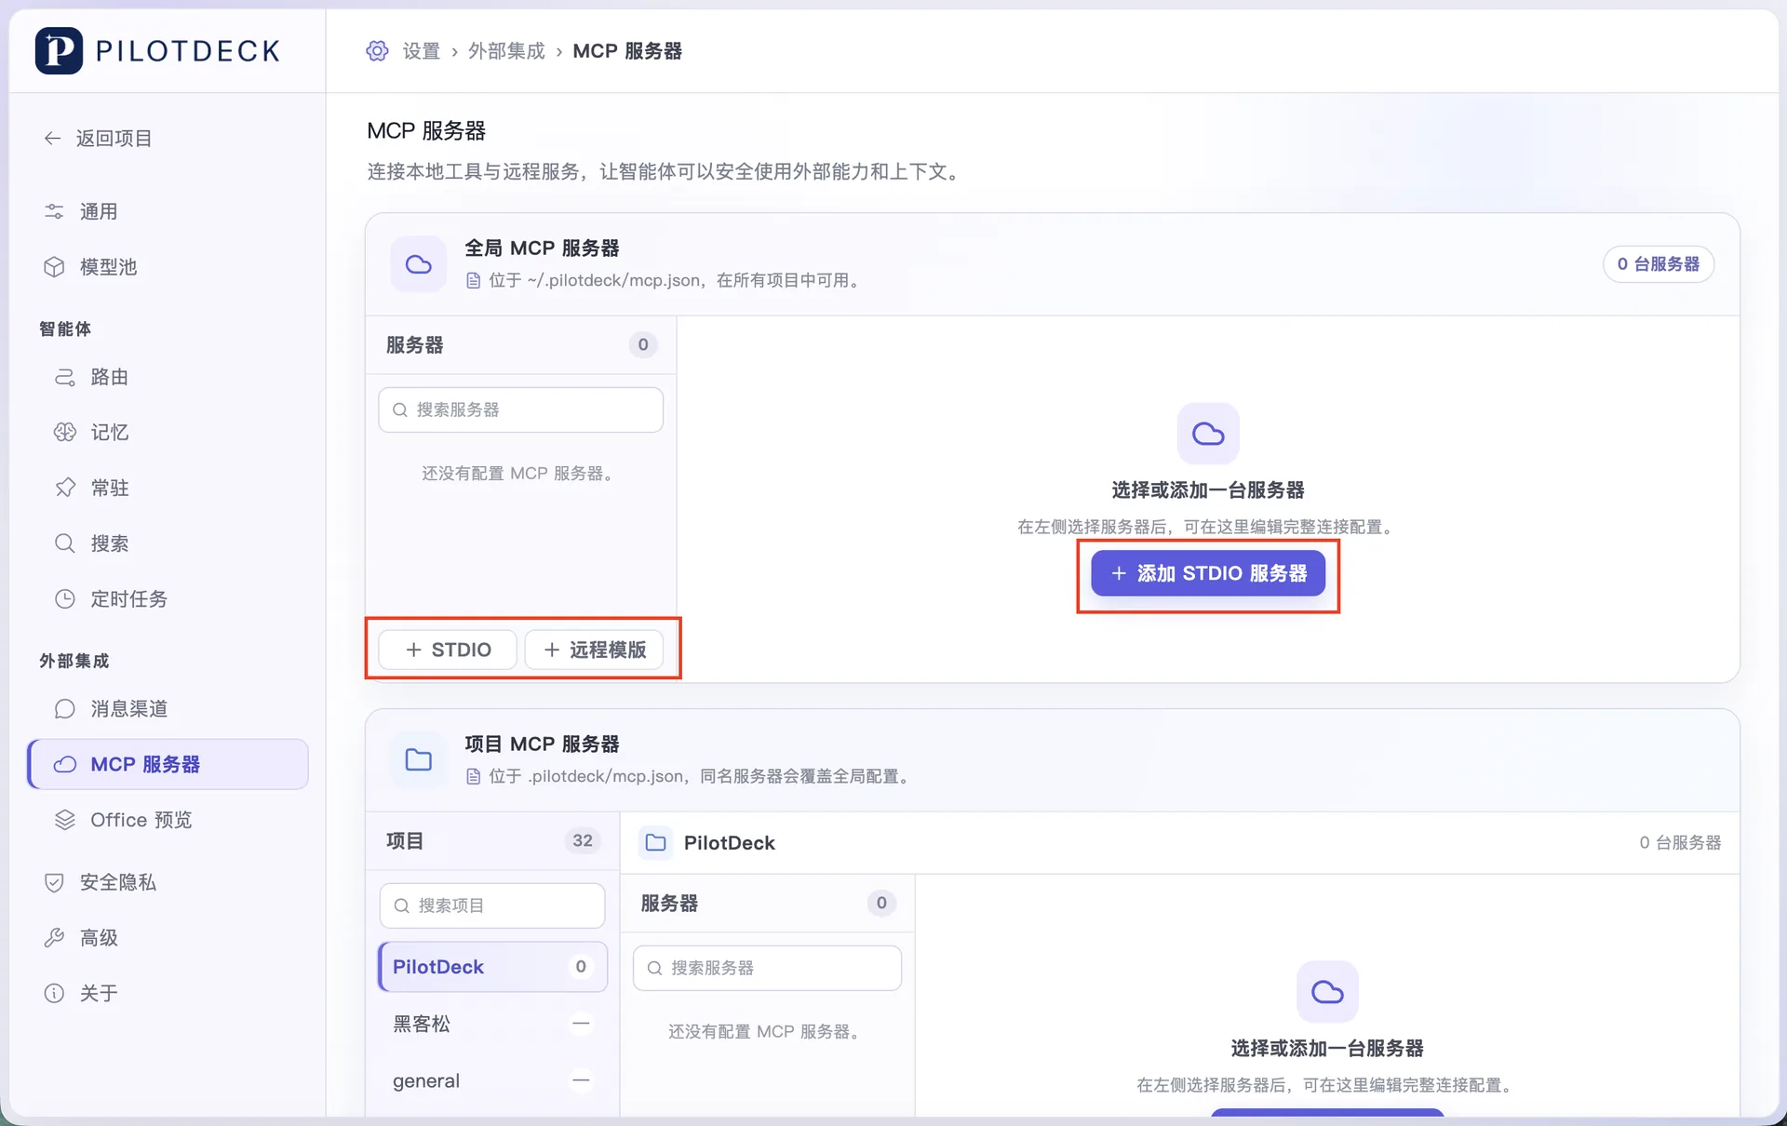Click the 项目 MCP 服务器 folder icon
The width and height of the screenshot is (1787, 1126).
(419, 760)
